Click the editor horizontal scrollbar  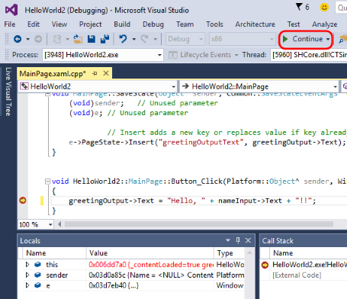[x=198, y=224]
